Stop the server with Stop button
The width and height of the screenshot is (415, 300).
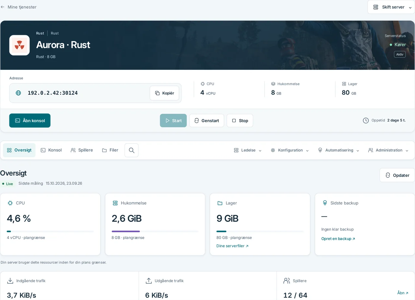pyautogui.click(x=240, y=121)
